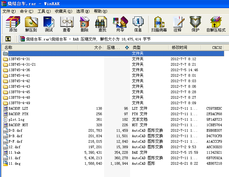Open the 查看 (View) tool
This screenshot has height=177, width=229.
click(x=66, y=24)
